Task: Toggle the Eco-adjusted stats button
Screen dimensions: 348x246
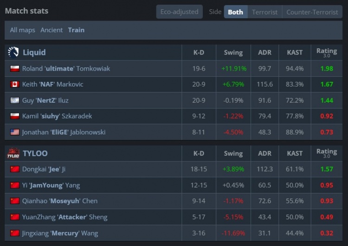Action: click(x=179, y=12)
